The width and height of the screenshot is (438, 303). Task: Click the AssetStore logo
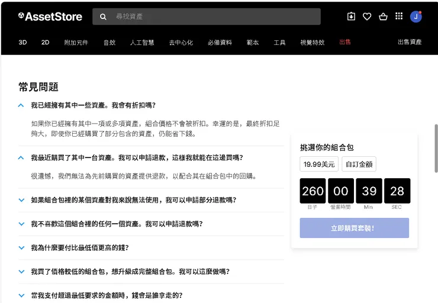click(x=50, y=17)
